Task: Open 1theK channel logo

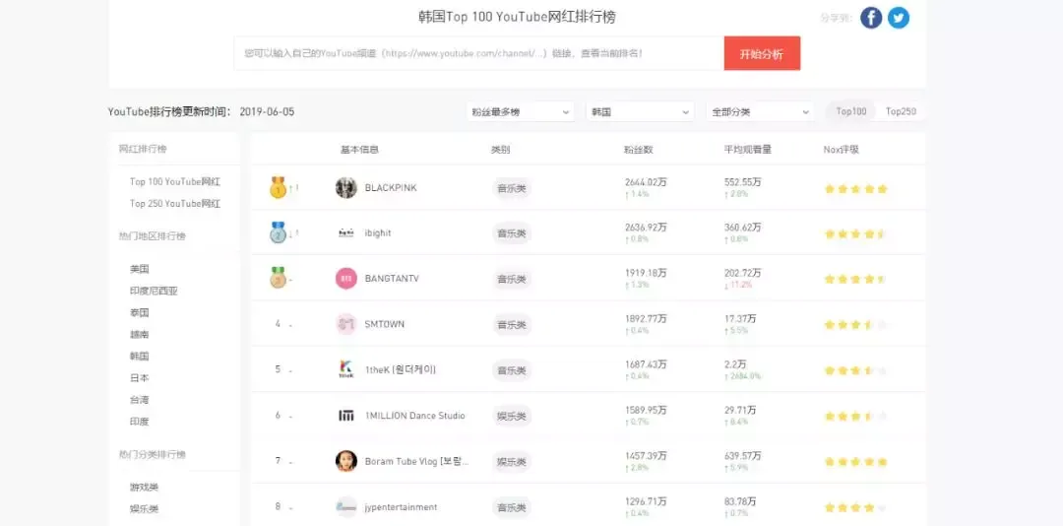Action: click(346, 369)
